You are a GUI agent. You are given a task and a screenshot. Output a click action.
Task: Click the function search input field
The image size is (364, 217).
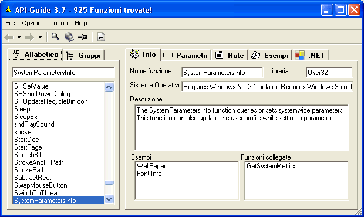point(63,73)
